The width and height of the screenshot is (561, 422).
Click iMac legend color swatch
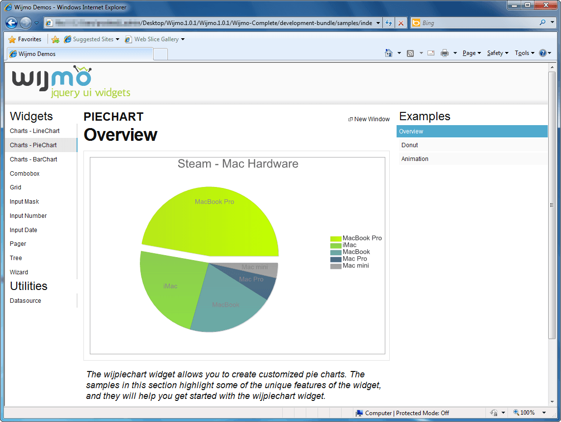pyautogui.click(x=336, y=245)
